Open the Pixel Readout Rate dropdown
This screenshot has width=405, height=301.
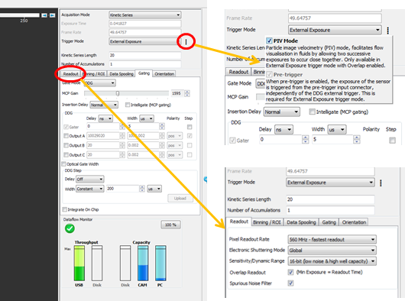pyautogui.click(x=332, y=240)
